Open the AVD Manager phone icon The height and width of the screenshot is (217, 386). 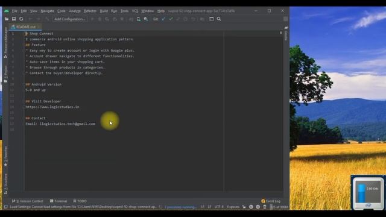(139, 19)
